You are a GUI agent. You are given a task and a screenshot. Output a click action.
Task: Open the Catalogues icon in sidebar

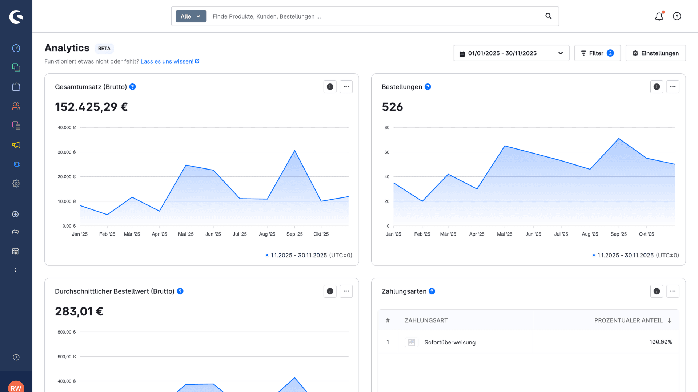point(16,68)
